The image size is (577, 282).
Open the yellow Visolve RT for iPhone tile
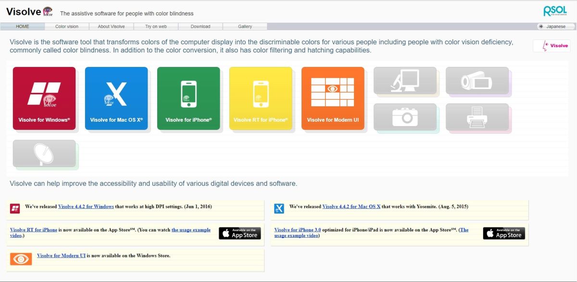(x=261, y=98)
